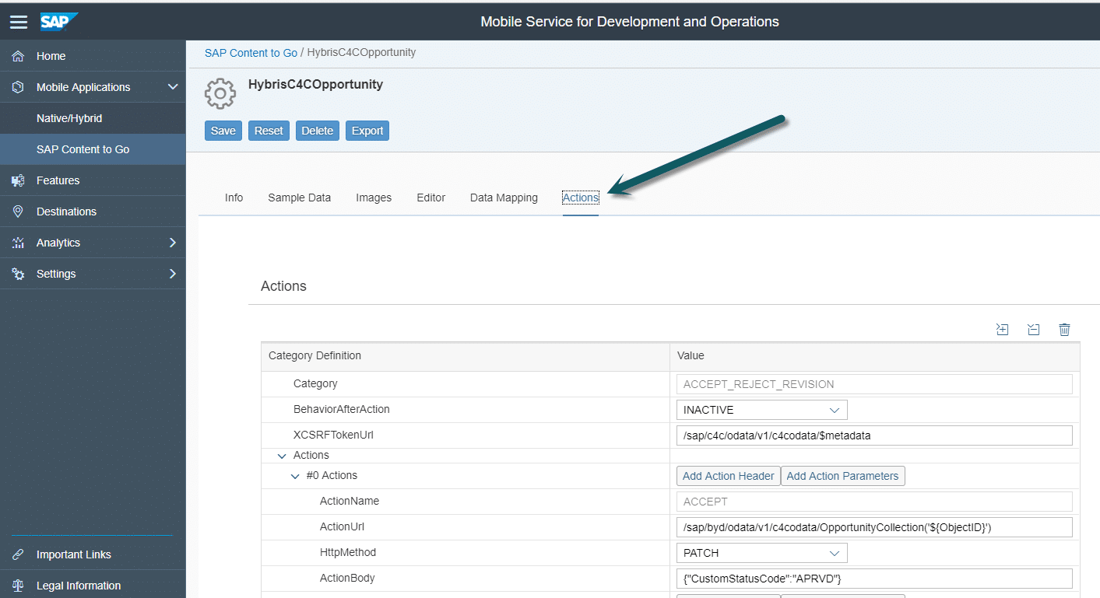Image resolution: width=1100 pixels, height=598 pixels.
Task: Switch to the Data Mapping tab
Action: point(504,198)
